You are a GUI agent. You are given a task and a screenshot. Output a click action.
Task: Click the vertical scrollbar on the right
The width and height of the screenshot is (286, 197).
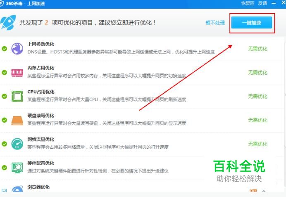(285, 94)
